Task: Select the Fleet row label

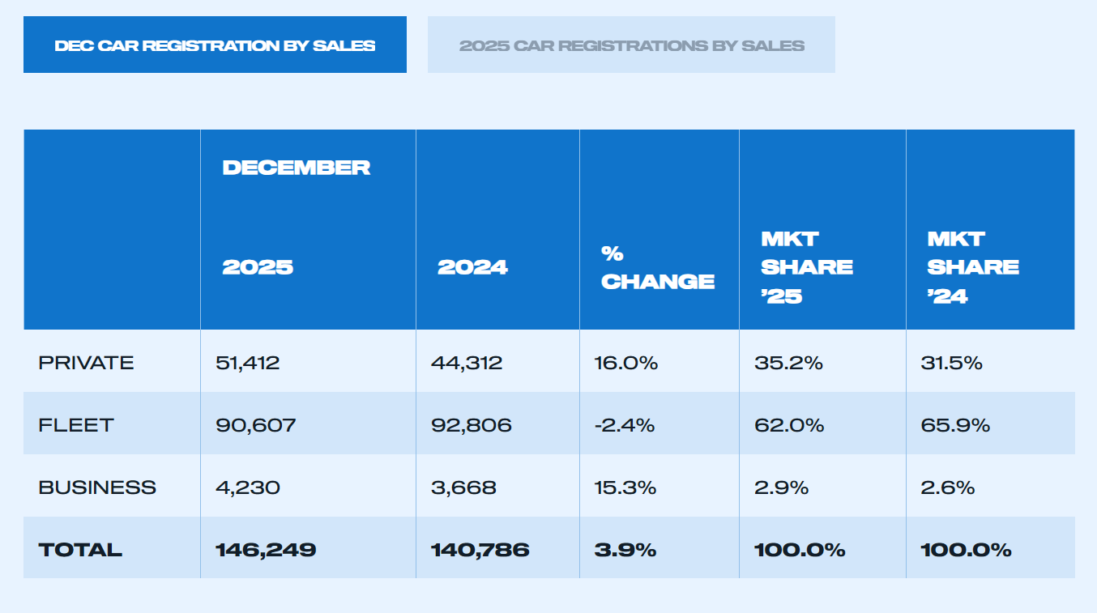Action: click(76, 424)
